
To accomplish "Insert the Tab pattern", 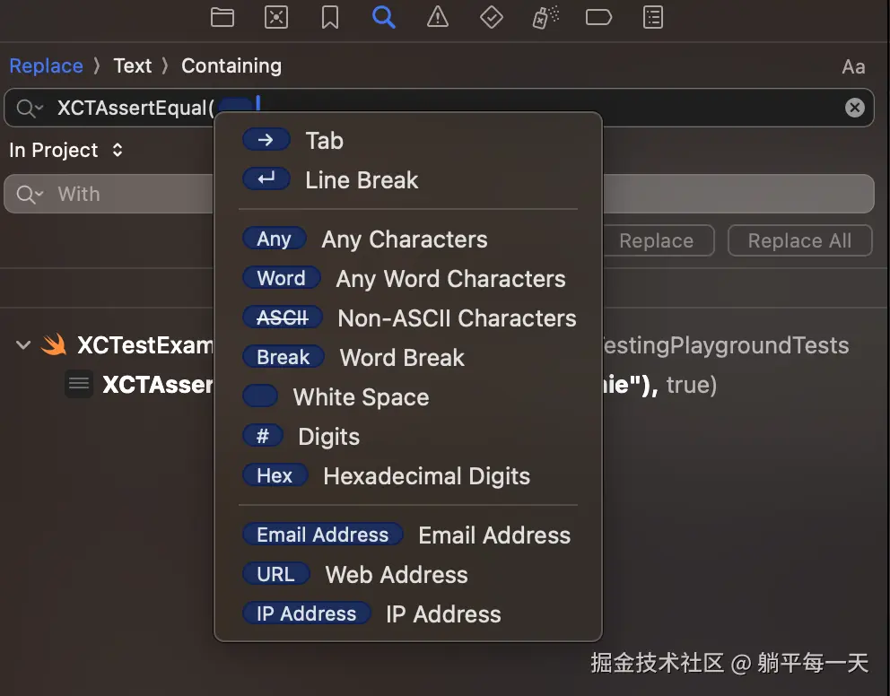I will coord(407,140).
